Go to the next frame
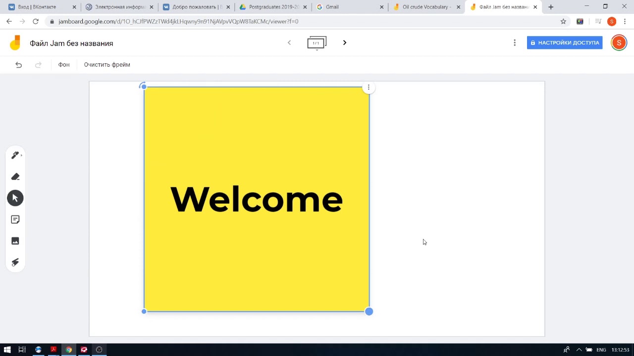 tap(345, 43)
